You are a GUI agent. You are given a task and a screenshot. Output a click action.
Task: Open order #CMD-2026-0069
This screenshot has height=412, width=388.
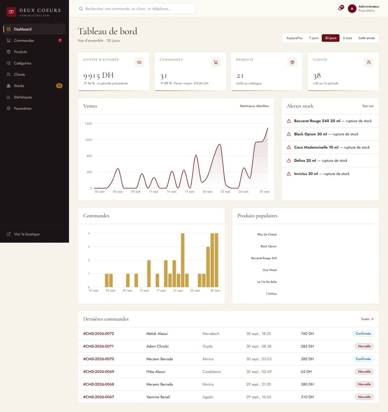98,371
